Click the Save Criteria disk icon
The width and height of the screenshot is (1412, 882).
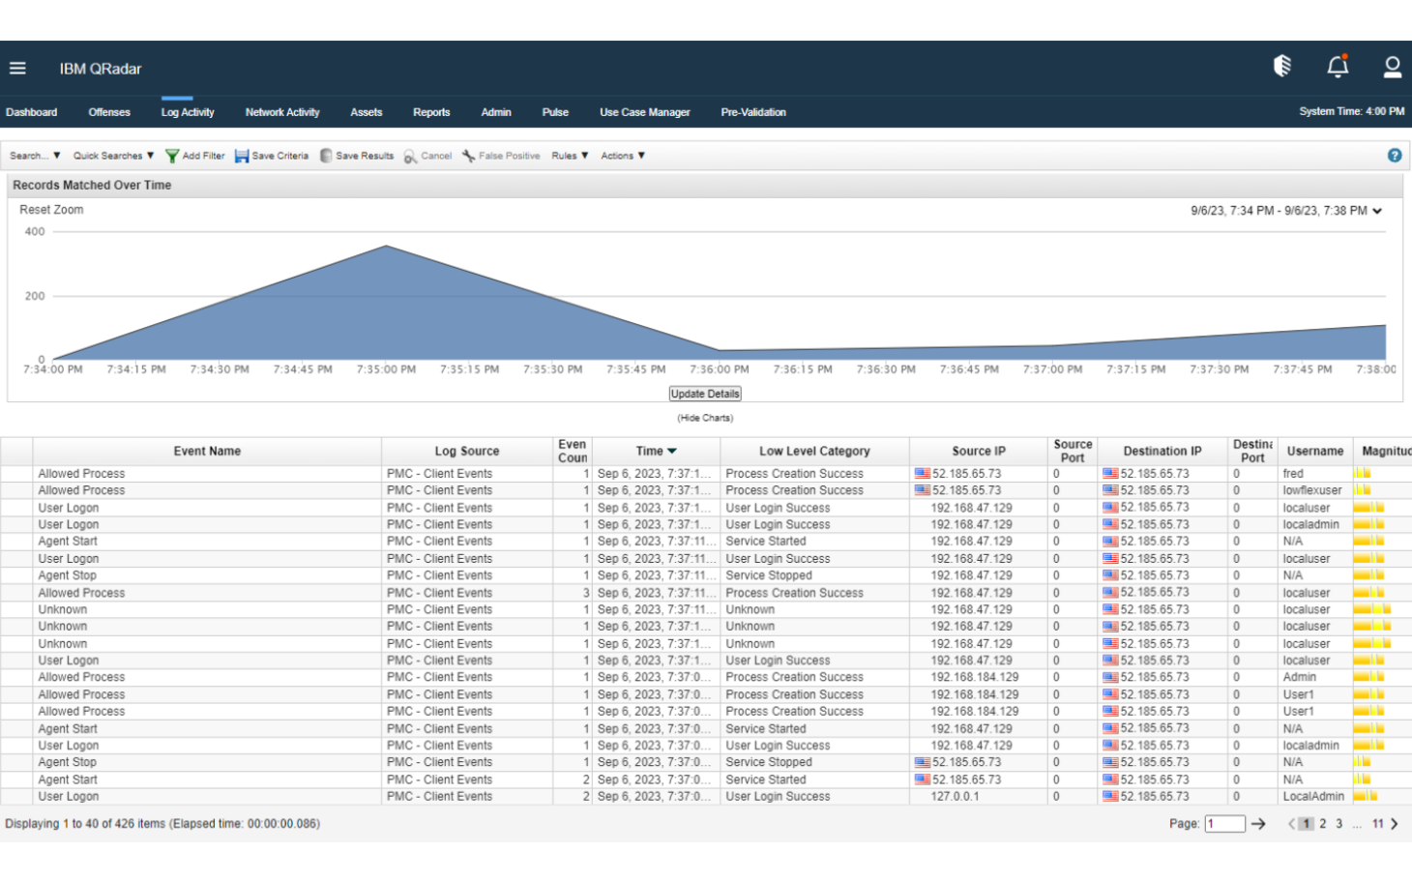click(241, 156)
